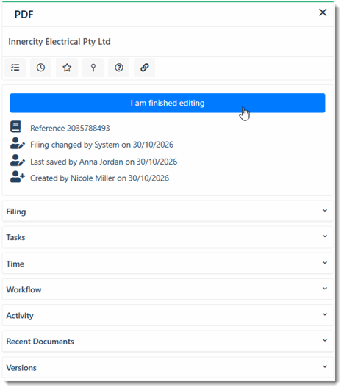The image size is (344, 390).
Task: Open help question mark icon
Action: [x=119, y=68]
